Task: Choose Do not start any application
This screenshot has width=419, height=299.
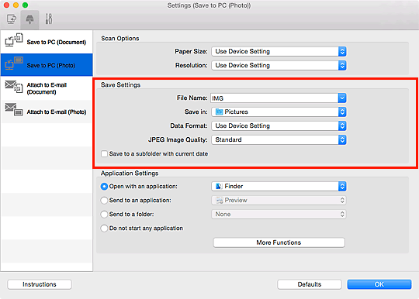Action: pyautogui.click(x=104, y=229)
